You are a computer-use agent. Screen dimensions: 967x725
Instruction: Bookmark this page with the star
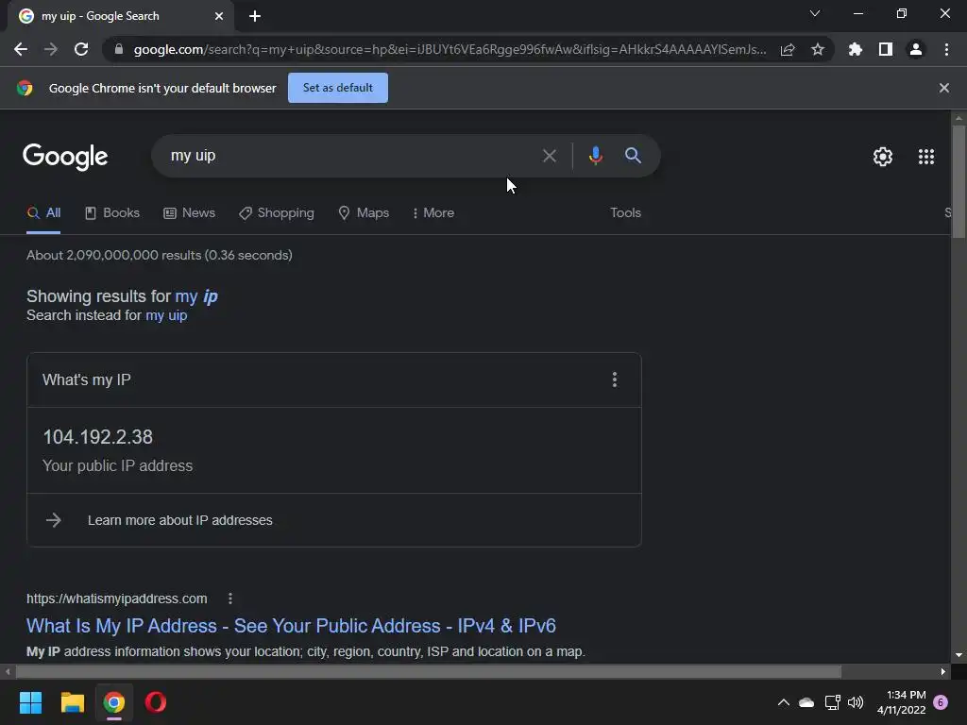(818, 49)
